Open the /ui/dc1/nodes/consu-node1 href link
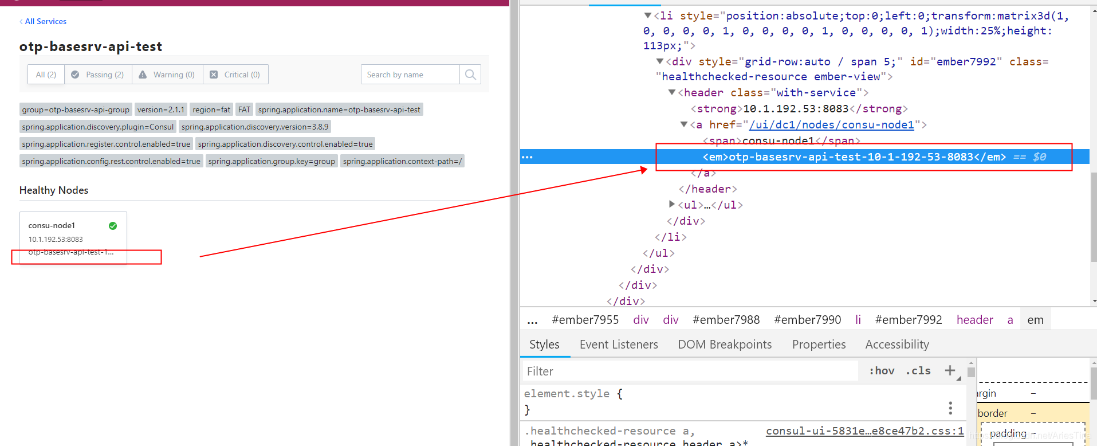Viewport: 1097px width, 446px height. point(832,125)
